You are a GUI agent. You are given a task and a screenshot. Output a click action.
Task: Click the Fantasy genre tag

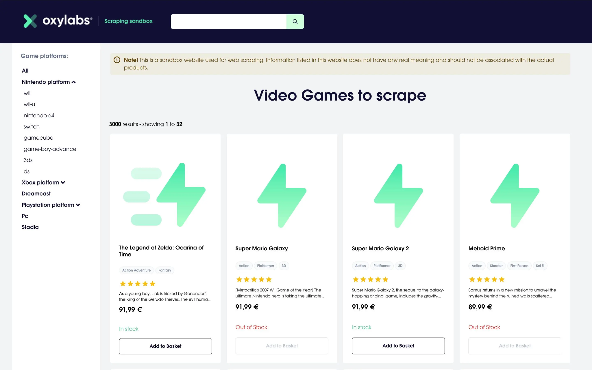165,270
